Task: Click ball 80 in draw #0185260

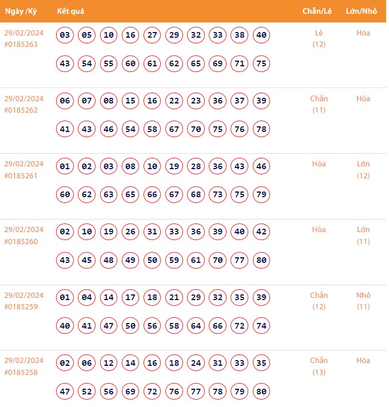Action: pyautogui.click(x=261, y=260)
